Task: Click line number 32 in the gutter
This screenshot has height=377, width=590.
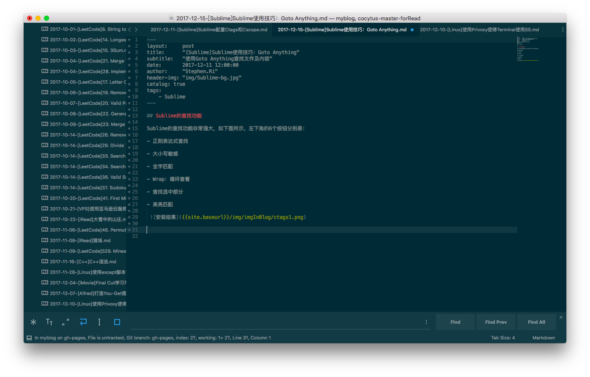Action: (135, 236)
